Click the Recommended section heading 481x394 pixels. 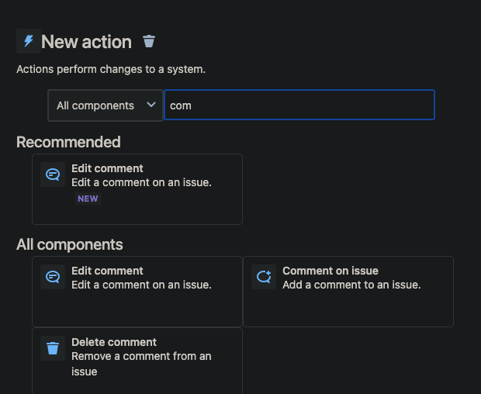[68, 142]
